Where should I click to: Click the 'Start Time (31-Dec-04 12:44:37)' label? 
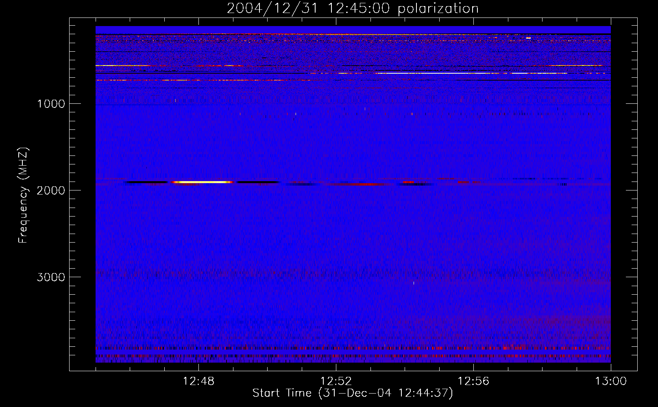pyautogui.click(x=353, y=393)
